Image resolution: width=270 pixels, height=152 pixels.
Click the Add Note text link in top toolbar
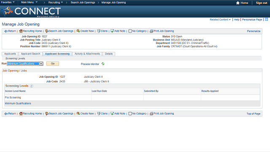[120, 31]
